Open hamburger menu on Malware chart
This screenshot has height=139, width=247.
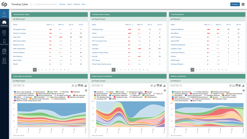pos(244,90)
